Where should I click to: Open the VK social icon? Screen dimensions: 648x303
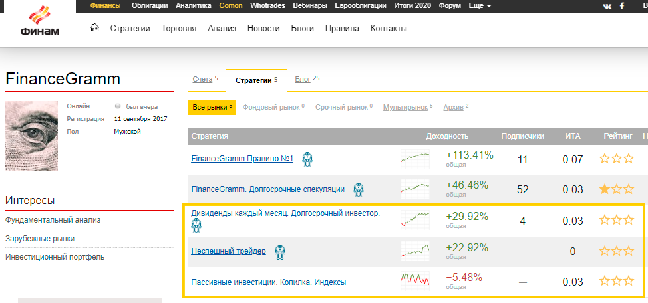pos(607,6)
